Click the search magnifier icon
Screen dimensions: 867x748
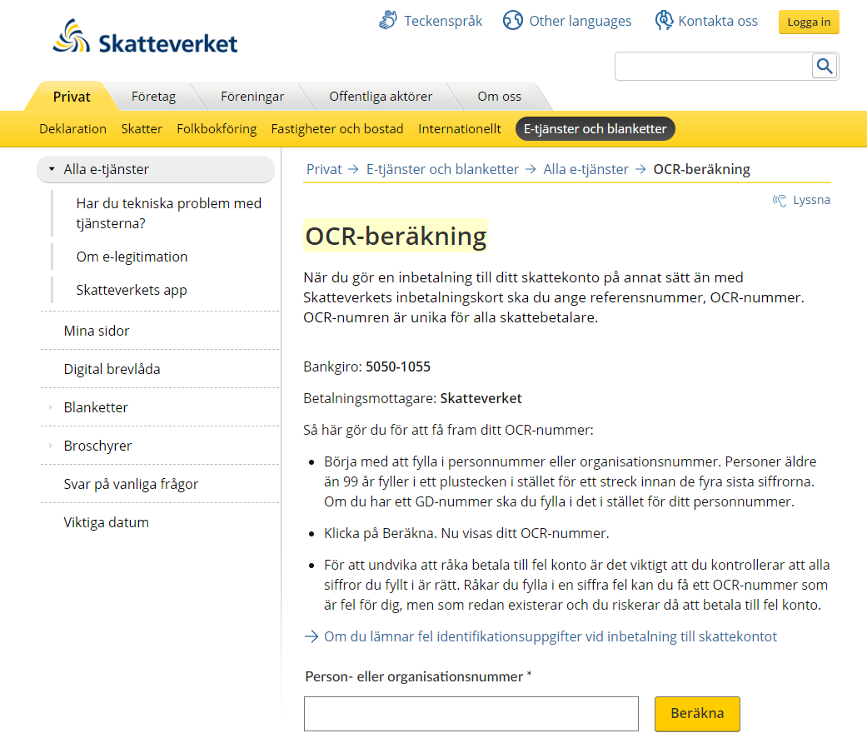point(824,65)
